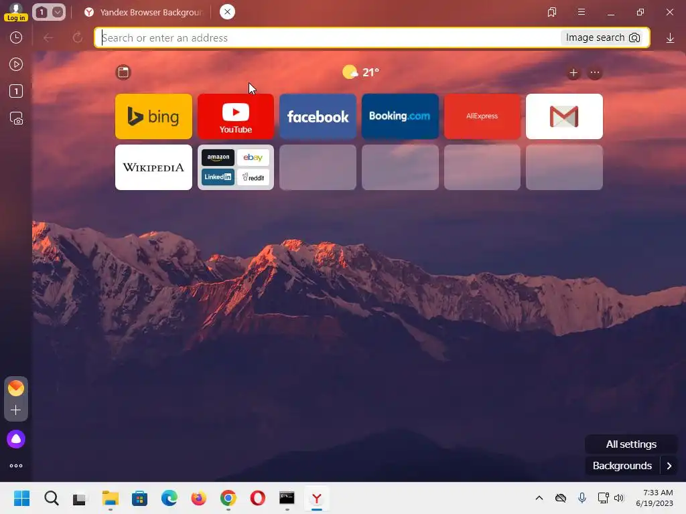Open LinkedIn in the folder tile

[218, 177]
